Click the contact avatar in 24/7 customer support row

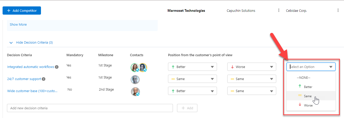(135, 80)
